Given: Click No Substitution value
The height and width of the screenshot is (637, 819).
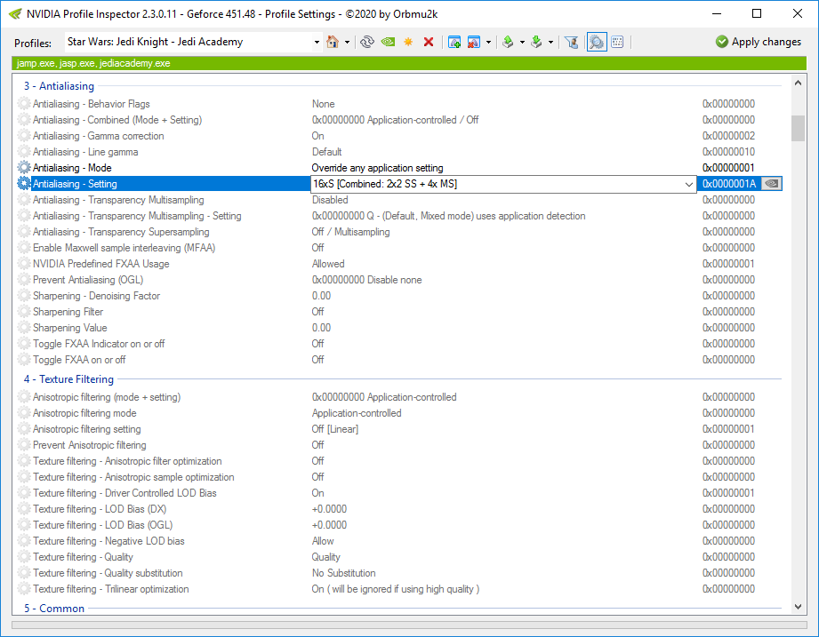Looking at the screenshot, I should (343, 573).
